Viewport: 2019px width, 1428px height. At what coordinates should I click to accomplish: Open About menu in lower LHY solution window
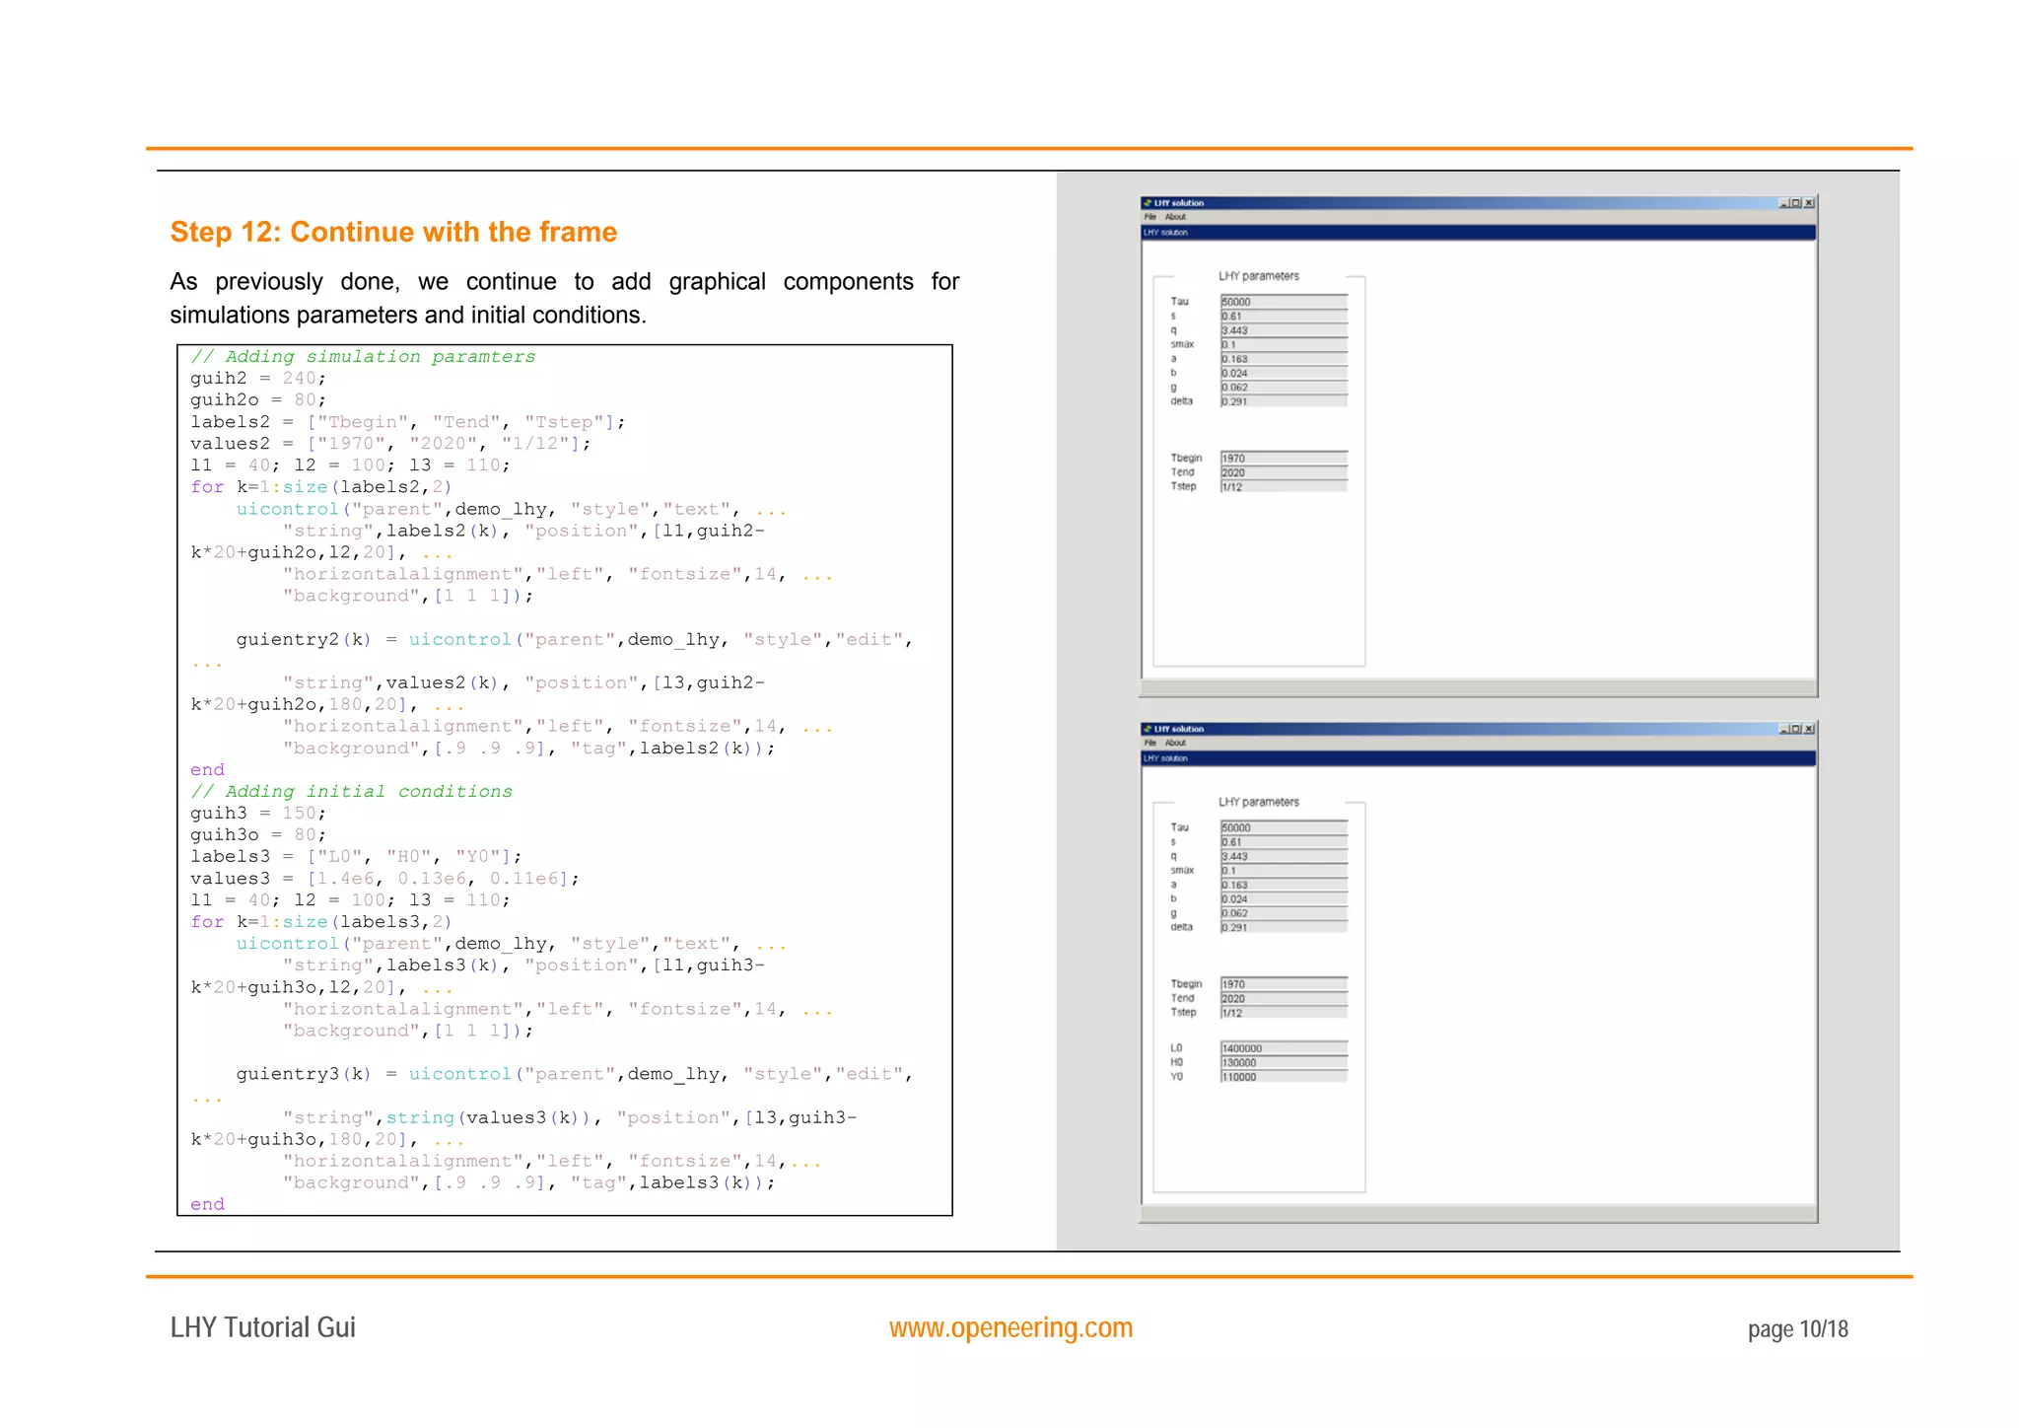1175,743
